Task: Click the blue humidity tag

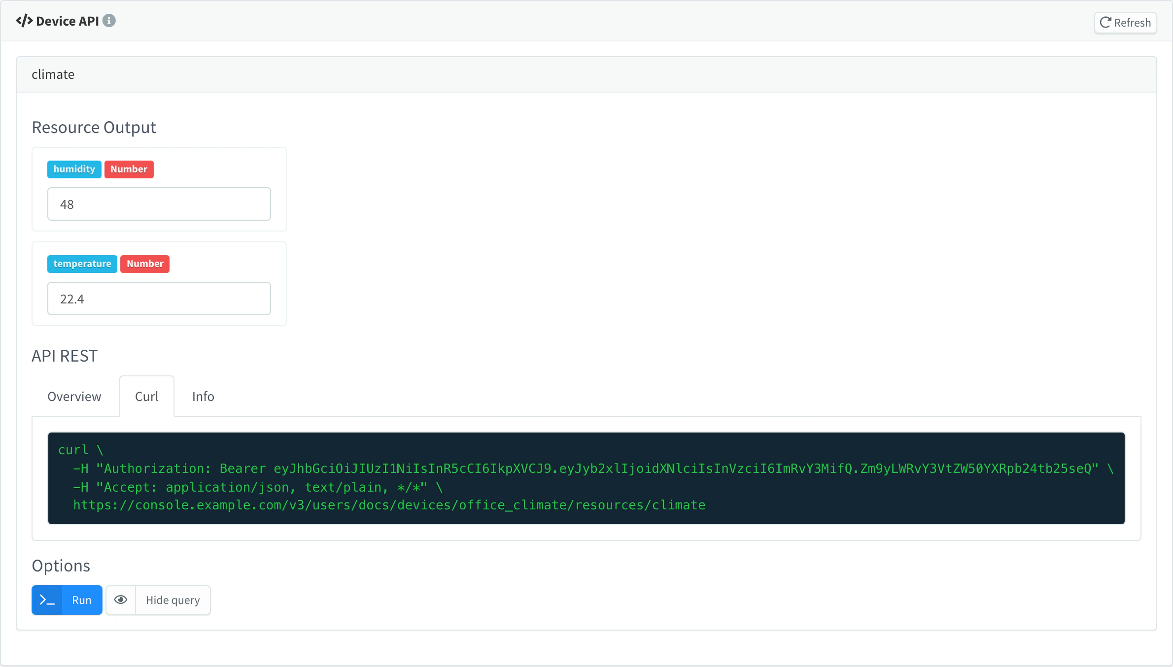Action: tap(74, 169)
